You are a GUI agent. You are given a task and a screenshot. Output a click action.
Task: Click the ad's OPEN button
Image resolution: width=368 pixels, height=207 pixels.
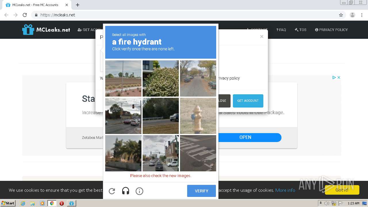[x=245, y=137]
